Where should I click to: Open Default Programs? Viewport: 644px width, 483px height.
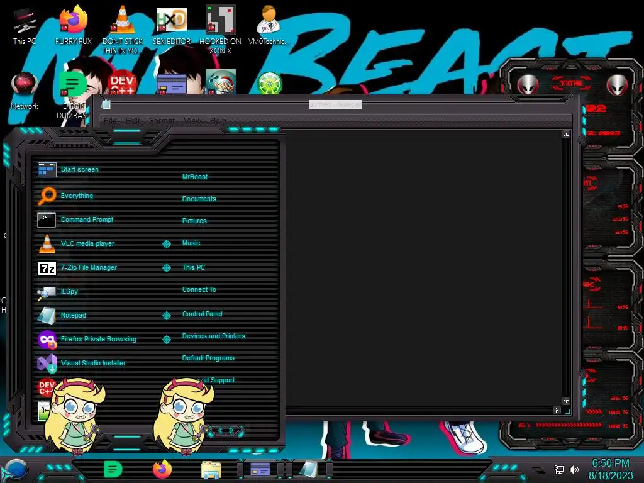click(208, 358)
